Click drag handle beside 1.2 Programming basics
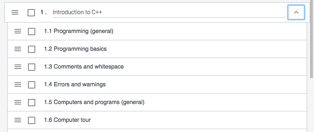 (18, 49)
